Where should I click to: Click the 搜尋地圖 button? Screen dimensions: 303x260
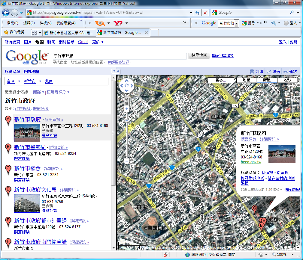pyautogui.click(x=199, y=55)
